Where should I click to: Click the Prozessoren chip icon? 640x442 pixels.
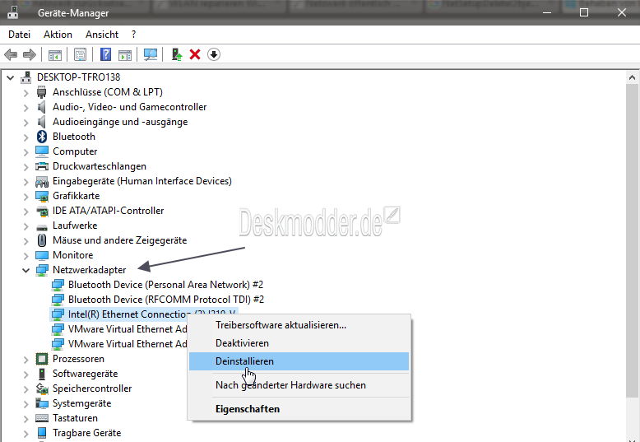point(42,359)
